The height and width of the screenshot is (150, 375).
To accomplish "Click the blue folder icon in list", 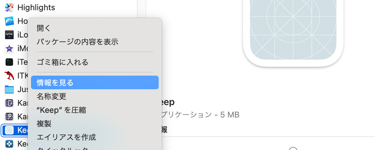I will tap(9, 89).
